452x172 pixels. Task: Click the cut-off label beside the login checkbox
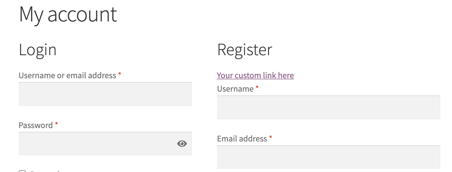pyautogui.click(x=46, y=171)
